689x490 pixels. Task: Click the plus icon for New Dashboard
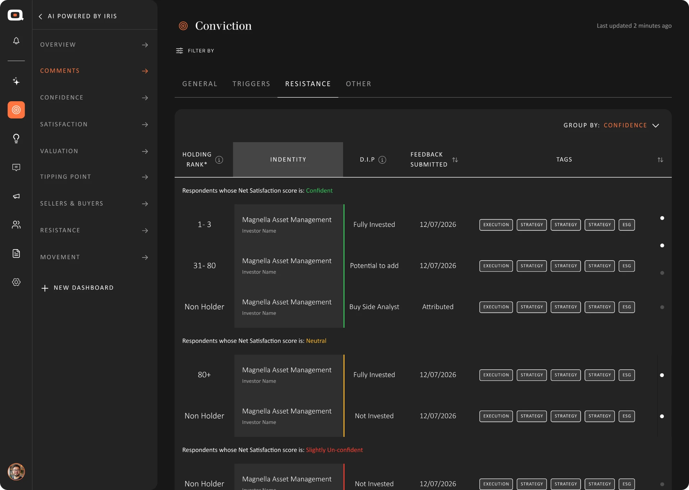tap(45, 288)
